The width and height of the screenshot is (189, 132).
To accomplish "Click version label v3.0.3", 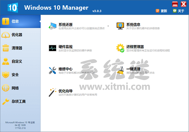I will (x=97, y=11).
